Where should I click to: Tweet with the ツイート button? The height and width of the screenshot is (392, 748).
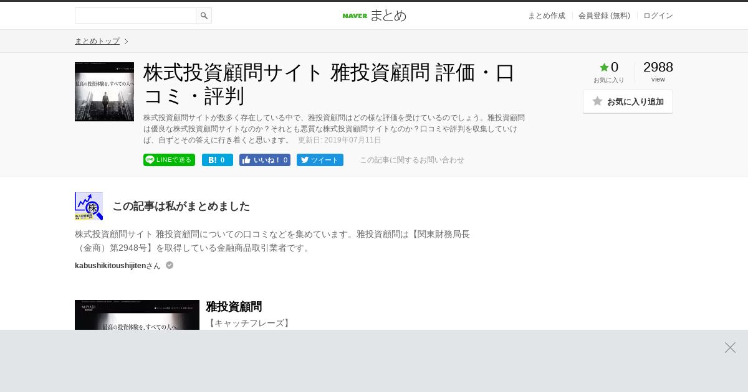click(320, 160)
